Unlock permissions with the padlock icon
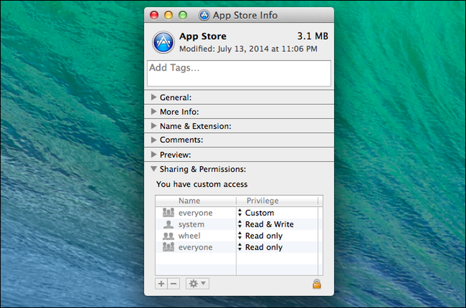This screenshot has height=308, width=466. click(x=316, y=284)
